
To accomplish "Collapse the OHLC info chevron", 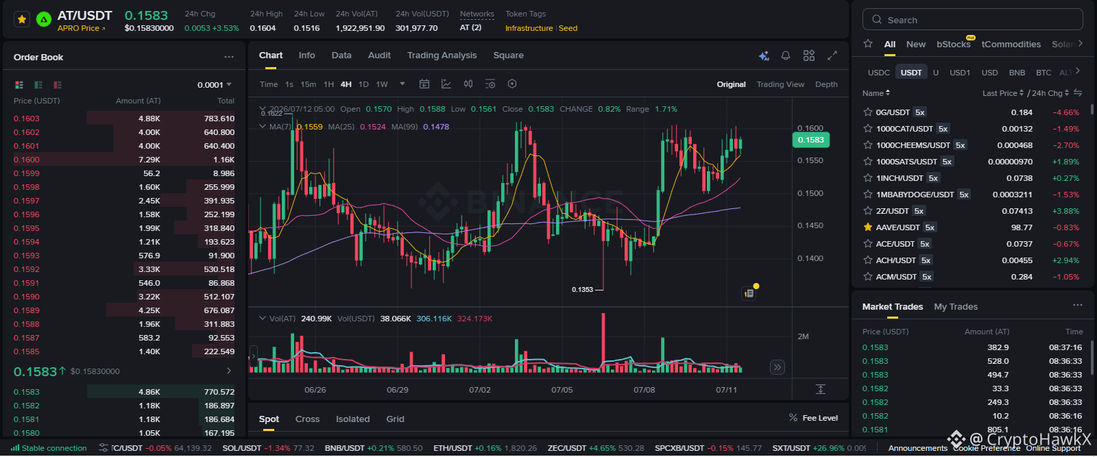I will pyautogui.click(x=263, y=109).
